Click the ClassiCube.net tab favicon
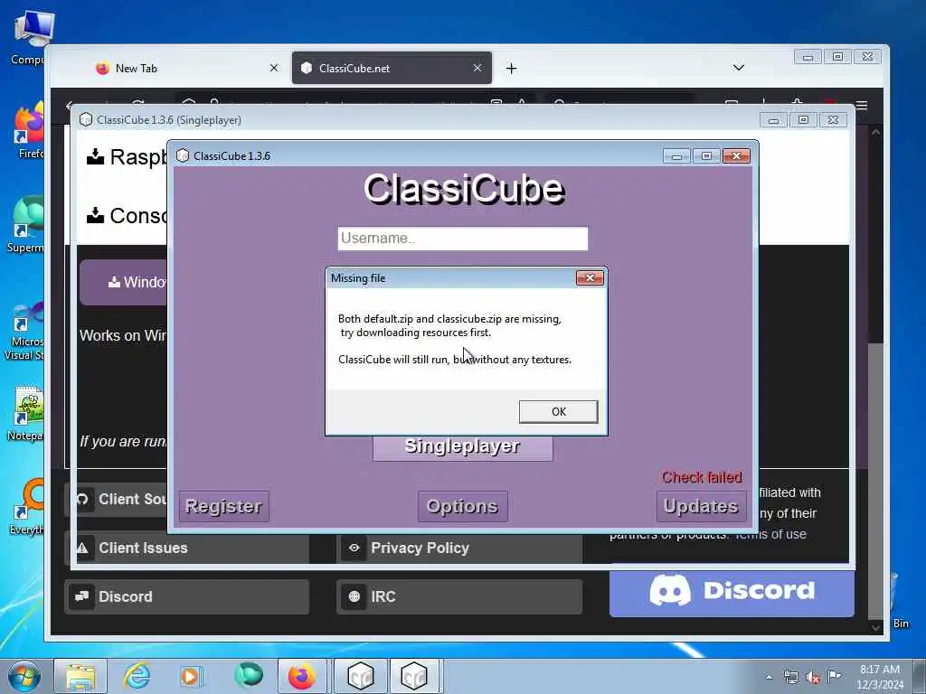 [306, 69]
